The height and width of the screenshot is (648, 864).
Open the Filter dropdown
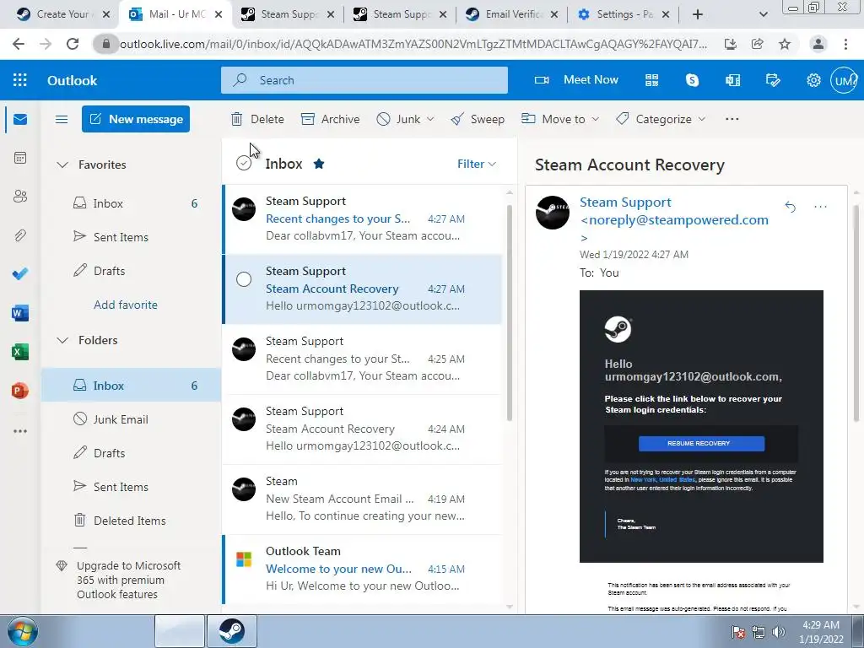[477, 164]
